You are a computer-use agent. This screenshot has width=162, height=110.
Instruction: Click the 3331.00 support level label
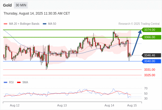[x=150, y=70]
